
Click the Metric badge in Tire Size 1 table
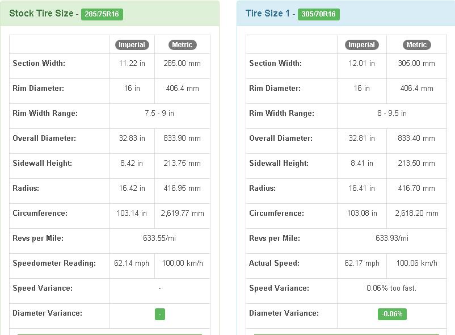click(416, 45)
